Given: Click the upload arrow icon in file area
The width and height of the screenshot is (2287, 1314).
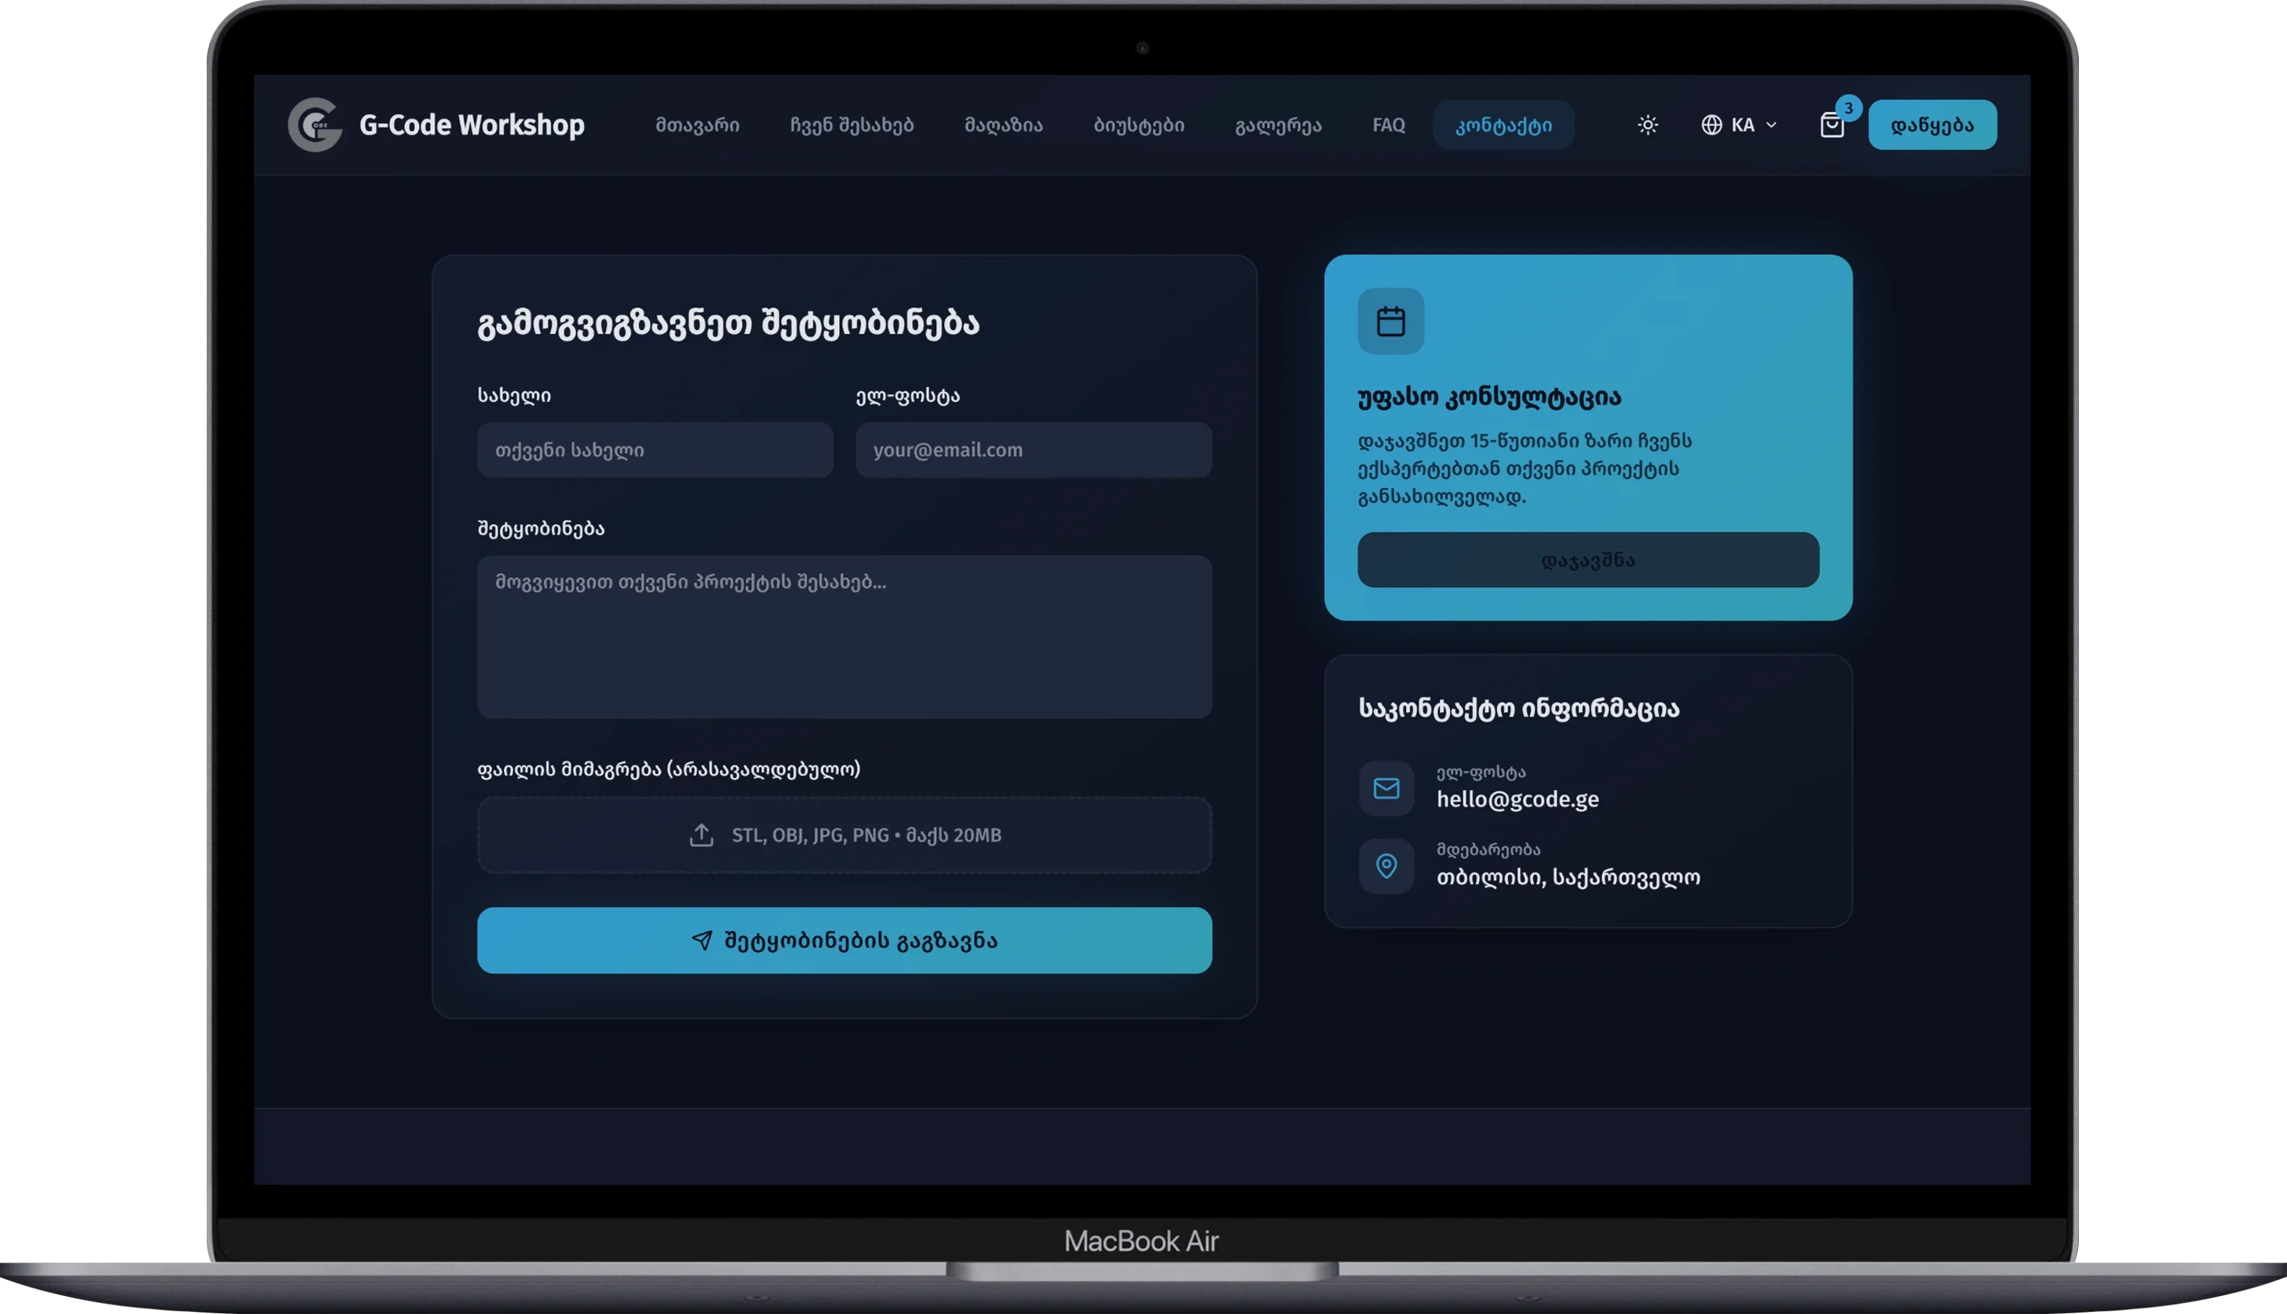Looking at the screenshot, I should (701, 835).
